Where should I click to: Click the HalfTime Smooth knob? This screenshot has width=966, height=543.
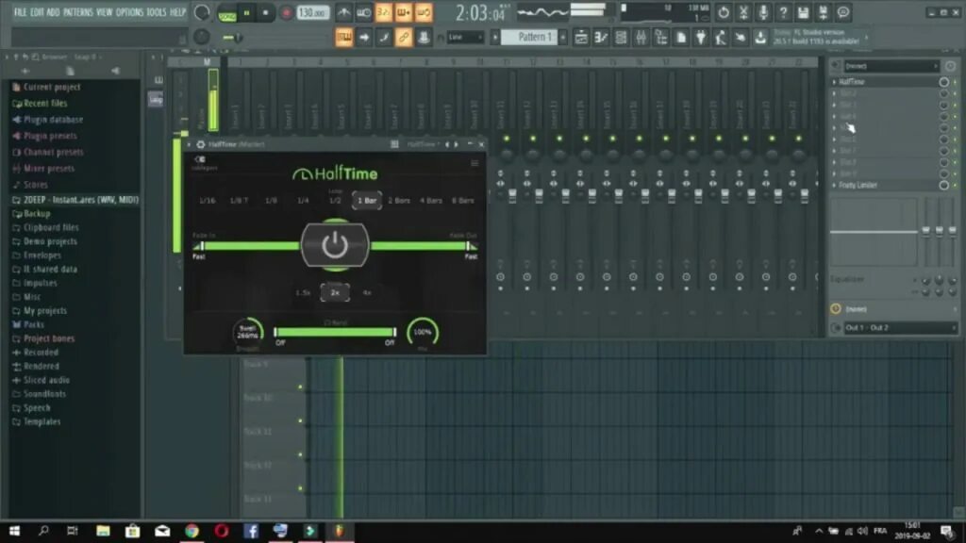[248, 333]
